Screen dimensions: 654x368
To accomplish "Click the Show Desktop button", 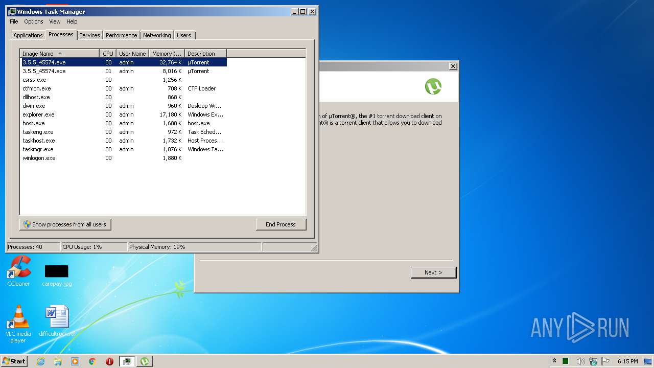I will pos(649,361).
